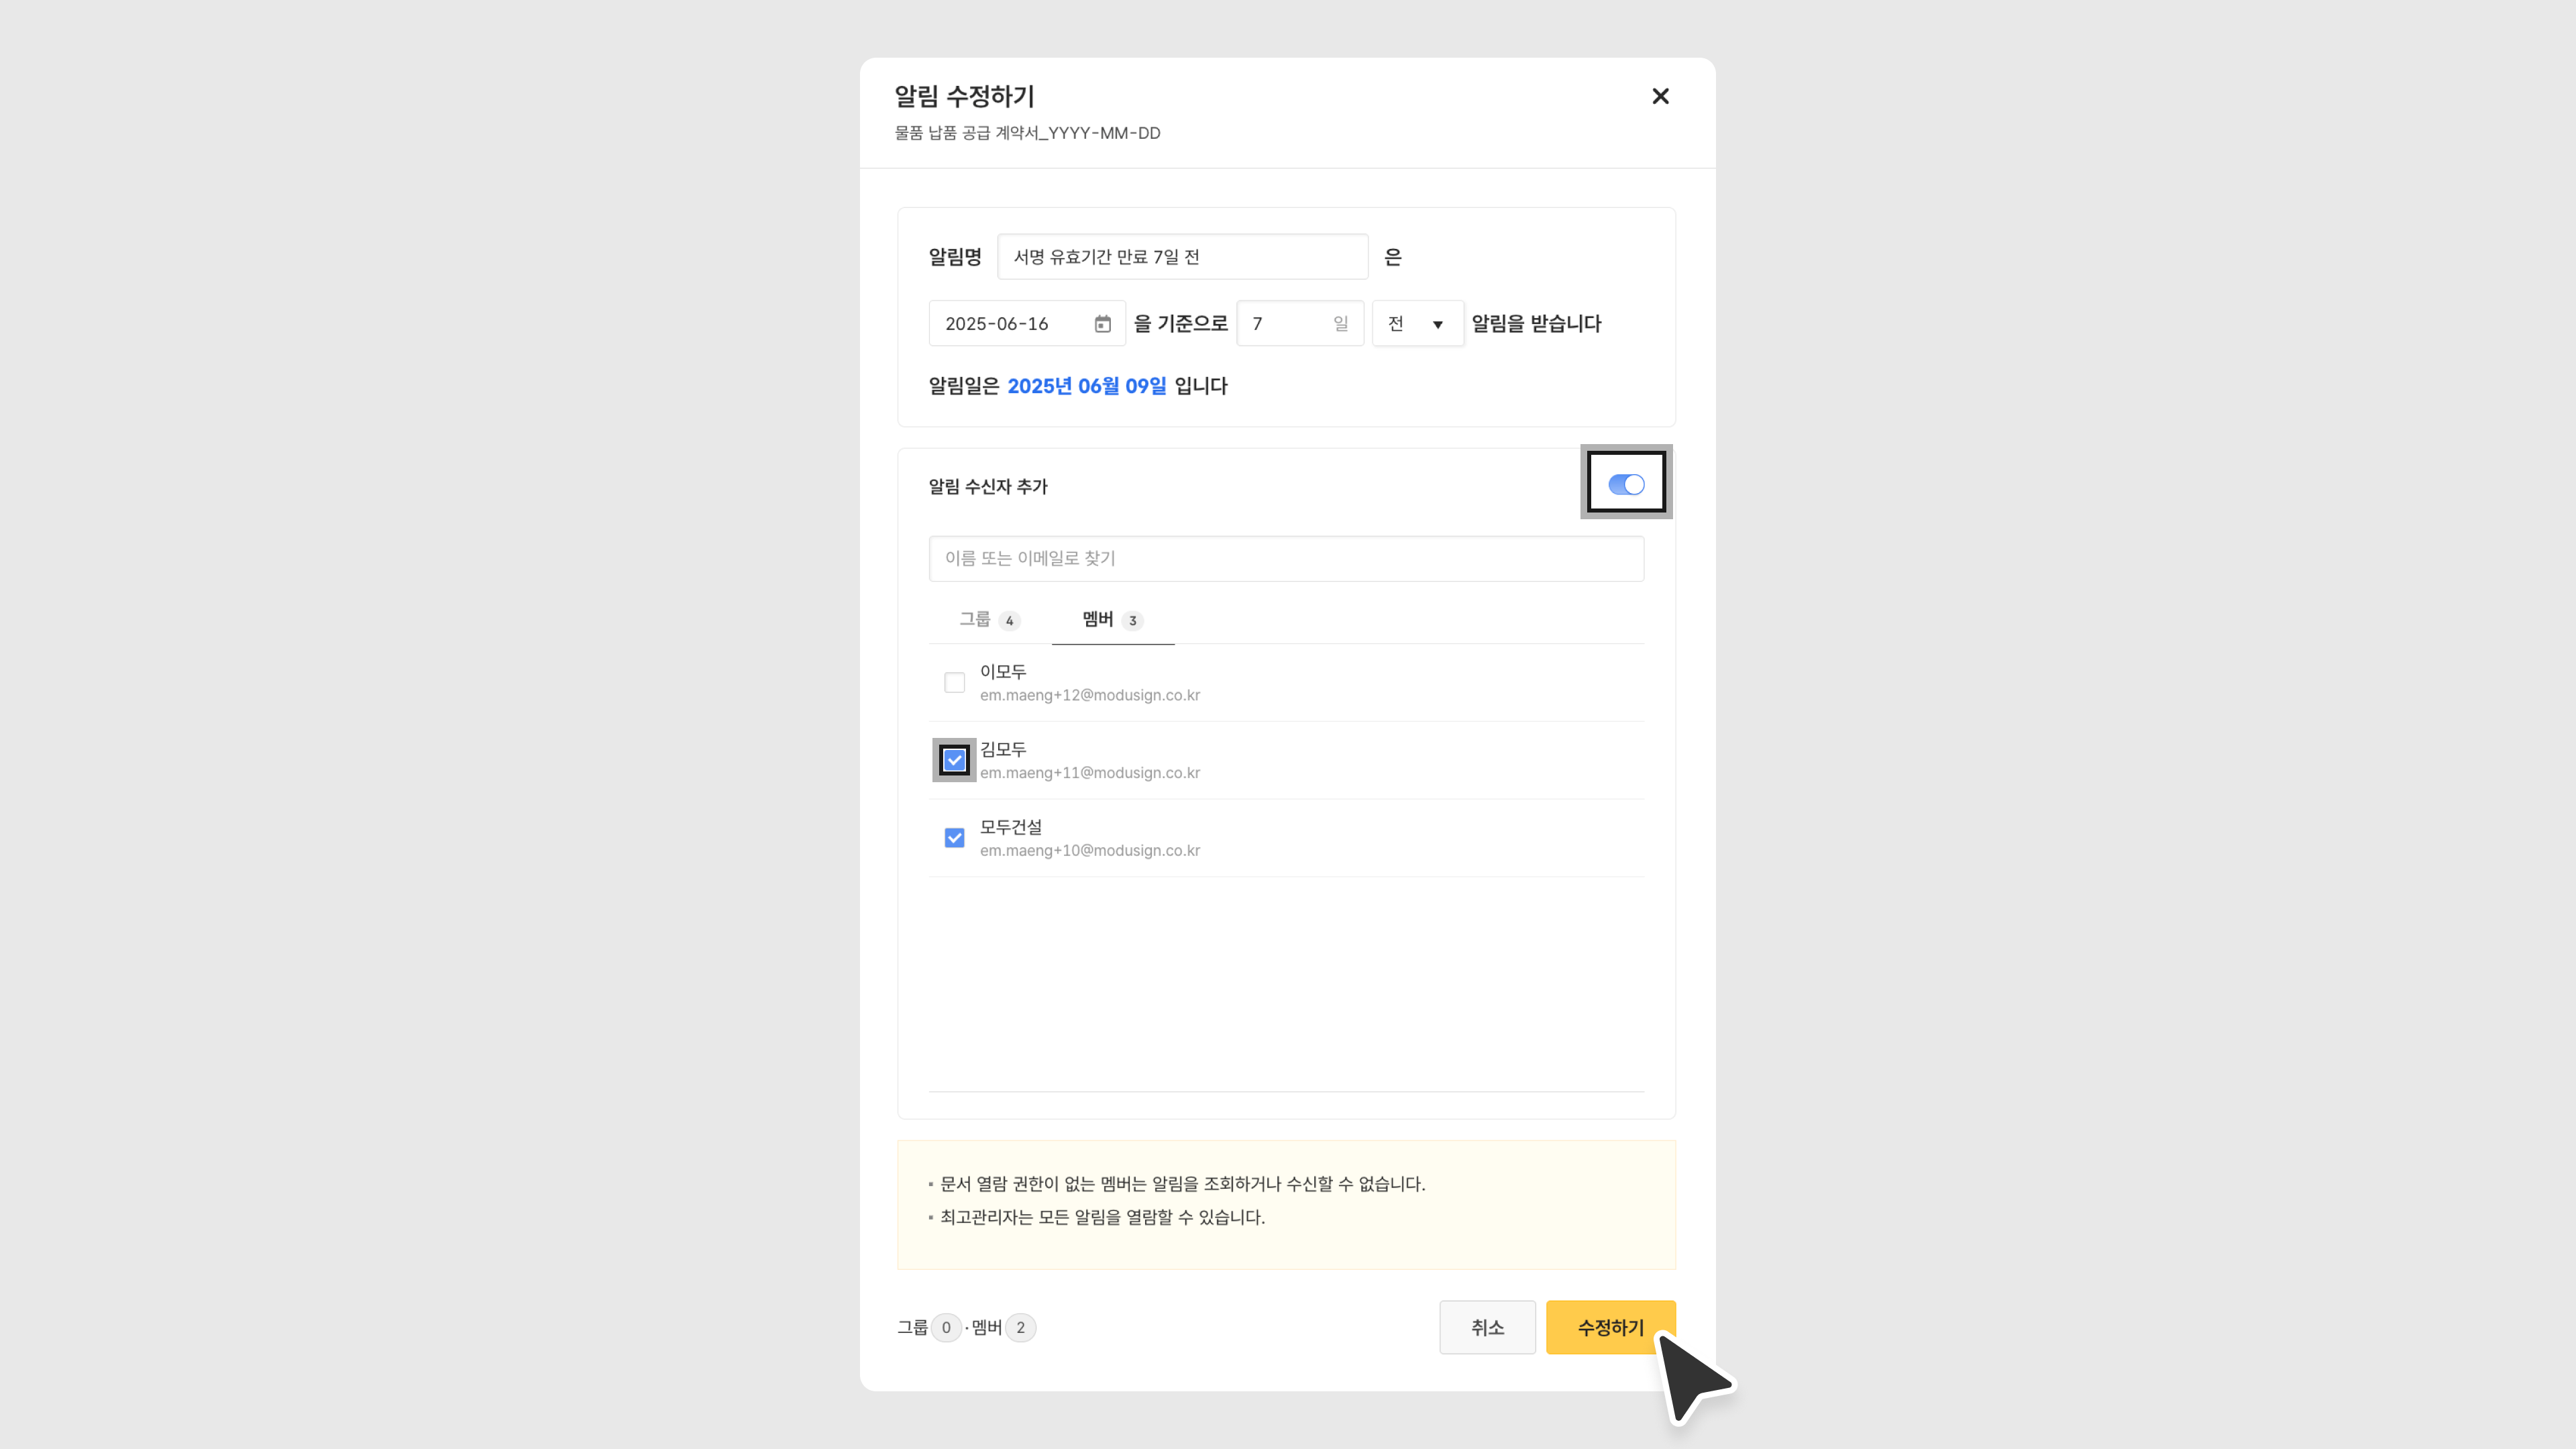Open the 전 before/after dropdown

click(1416, 324)
